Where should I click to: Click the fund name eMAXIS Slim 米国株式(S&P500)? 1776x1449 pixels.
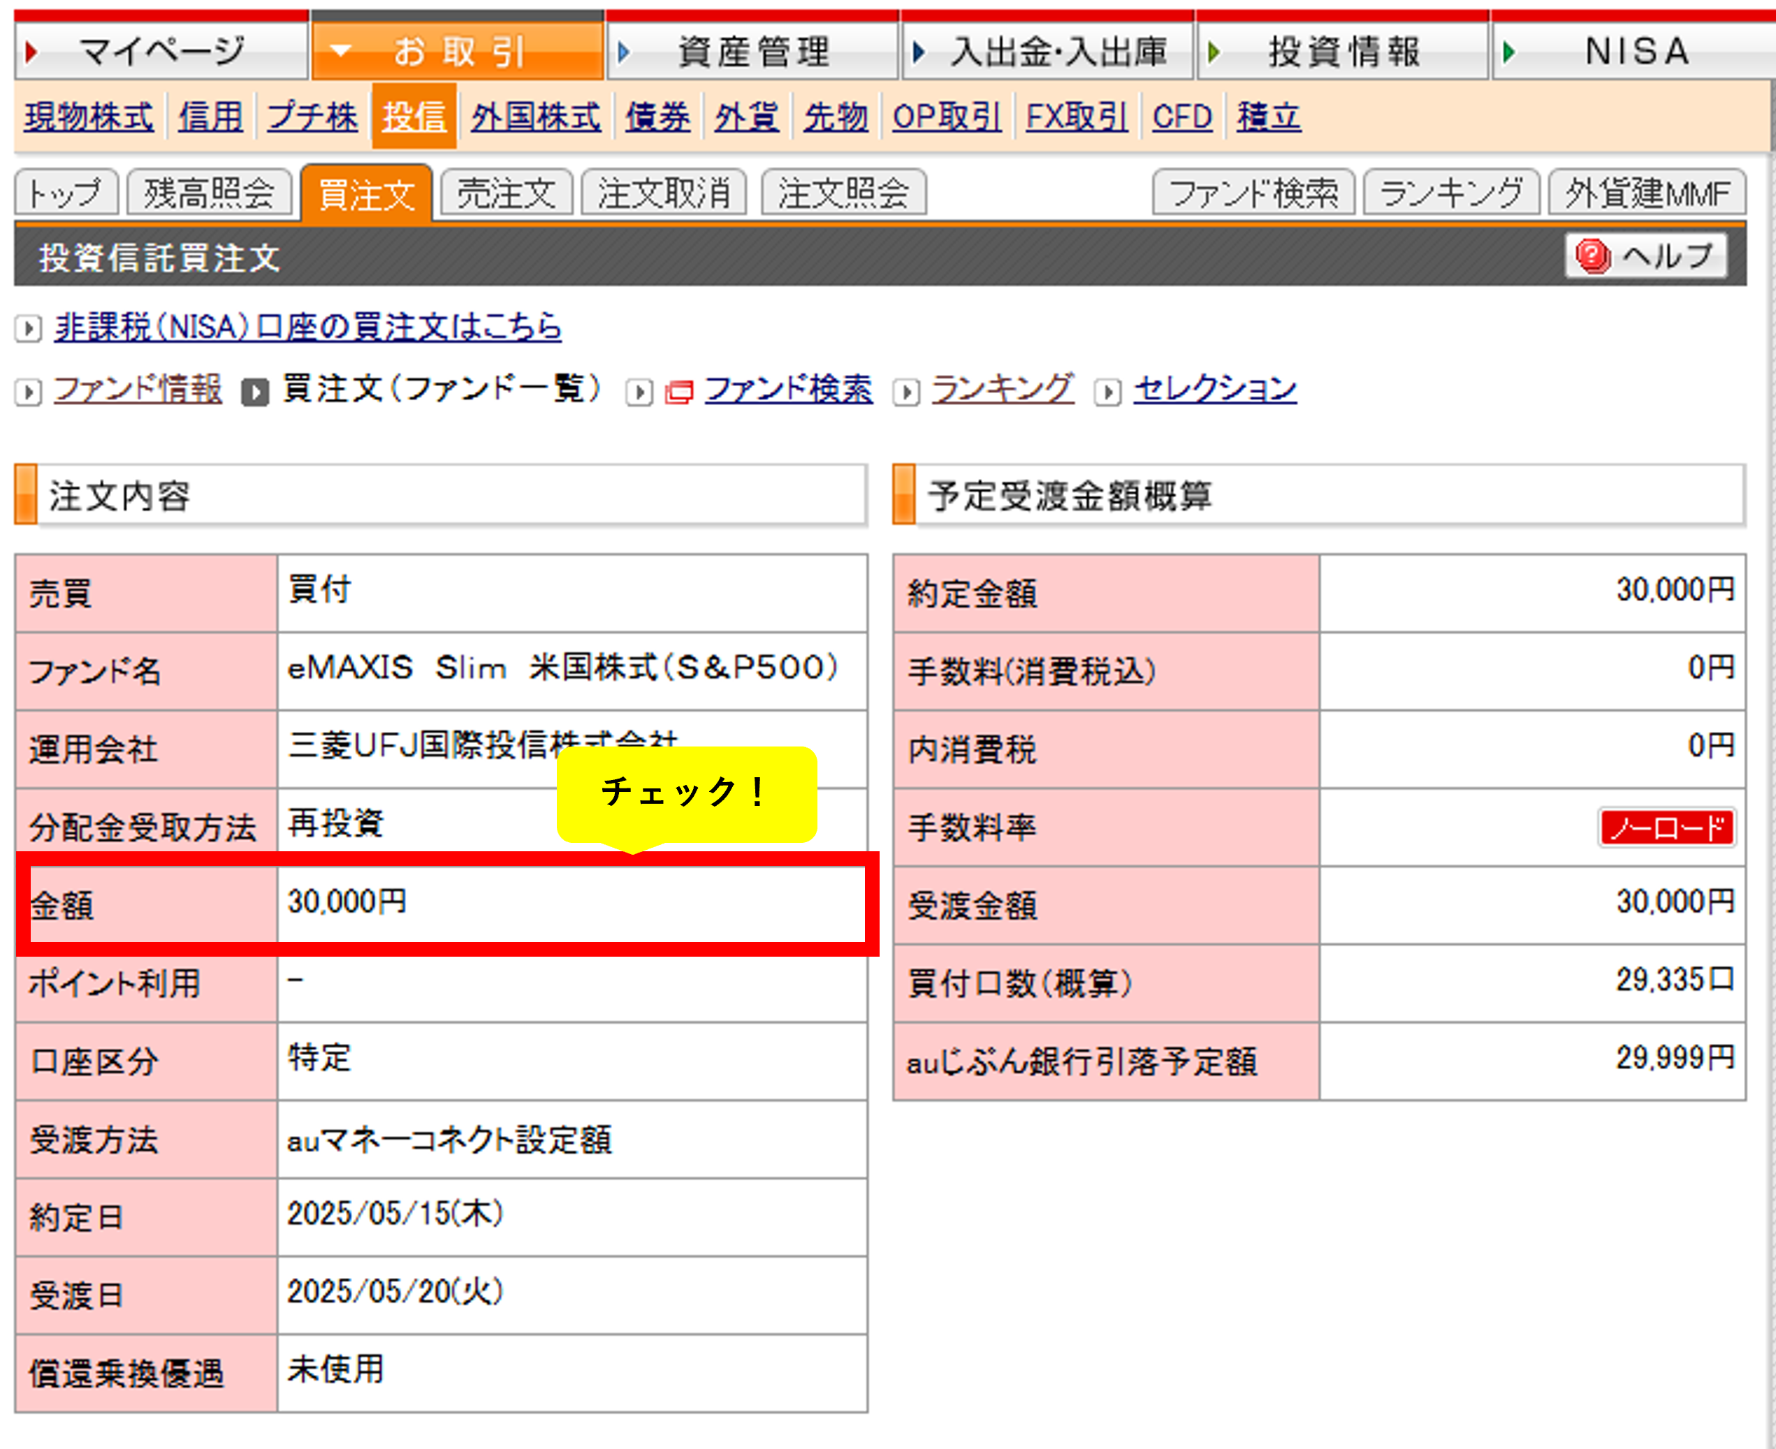564,668
